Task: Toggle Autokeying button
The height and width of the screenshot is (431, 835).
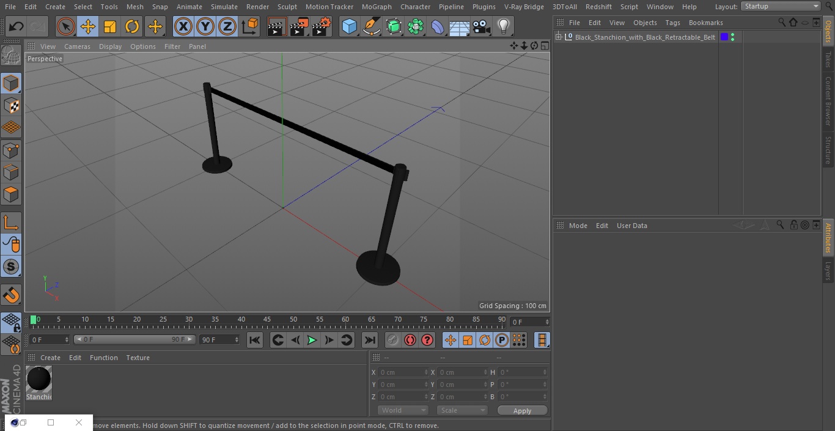Action: pos(410,340)
